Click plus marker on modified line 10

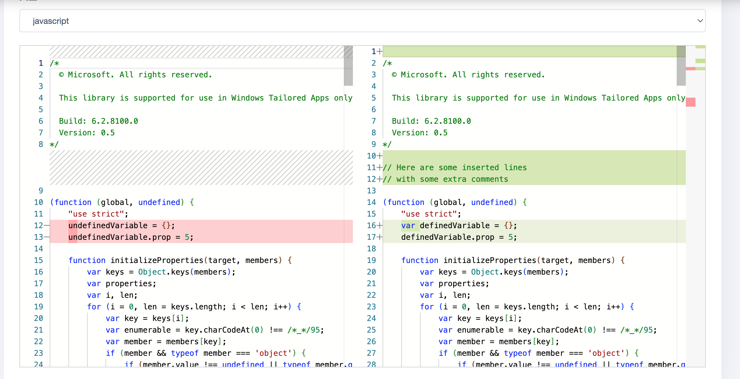tap(380, 156)
